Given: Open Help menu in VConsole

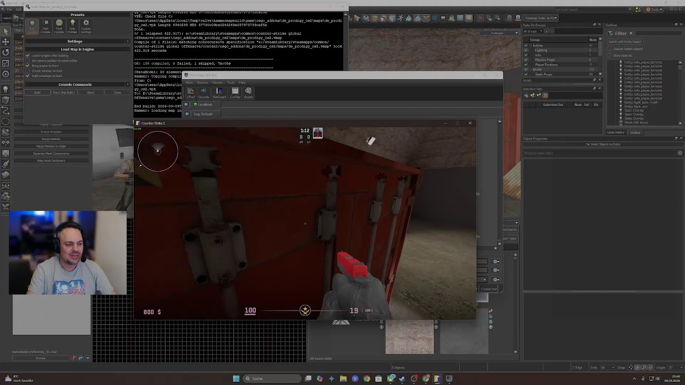Looking at the screenshot, I should click(x=242, y=83).
